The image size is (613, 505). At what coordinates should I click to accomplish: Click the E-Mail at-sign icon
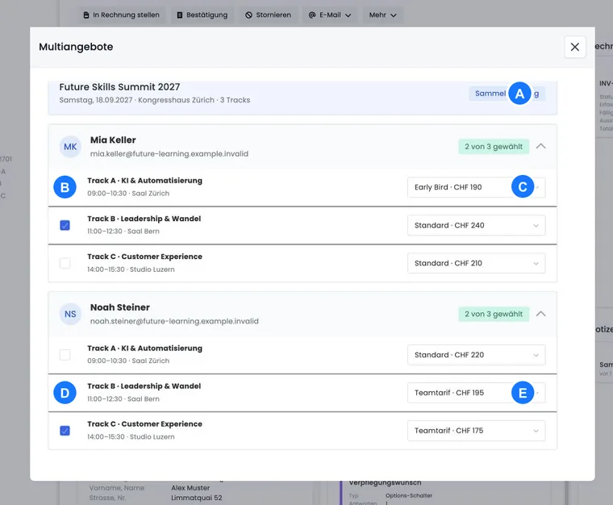[312, 15]
